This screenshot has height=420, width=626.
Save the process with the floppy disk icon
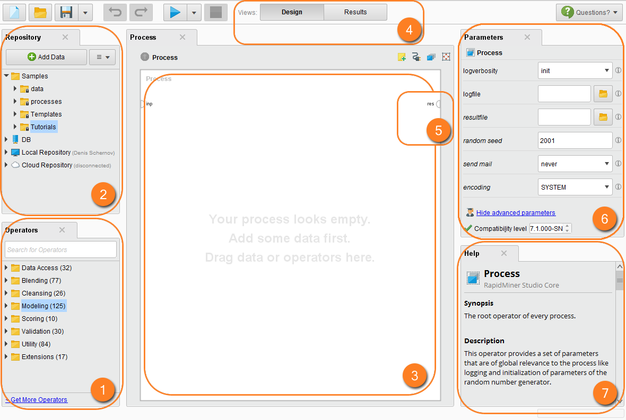tap(66, 12)
